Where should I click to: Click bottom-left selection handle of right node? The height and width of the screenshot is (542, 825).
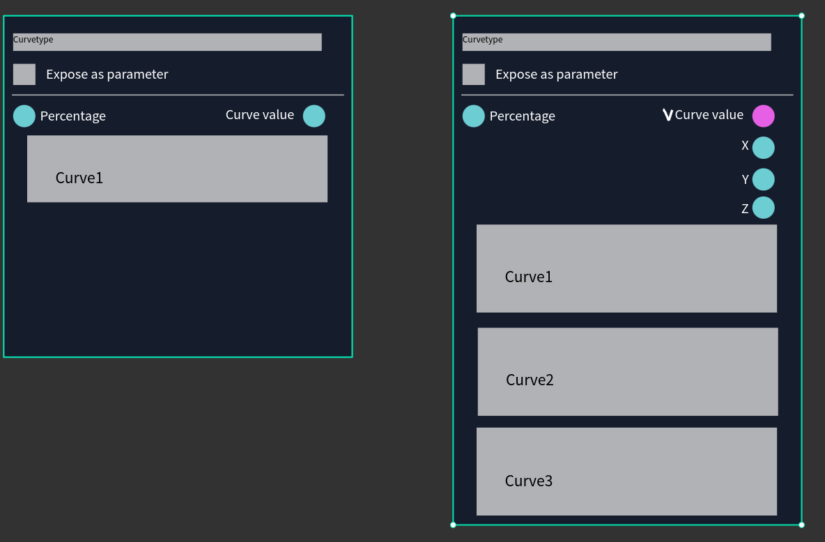454,525
